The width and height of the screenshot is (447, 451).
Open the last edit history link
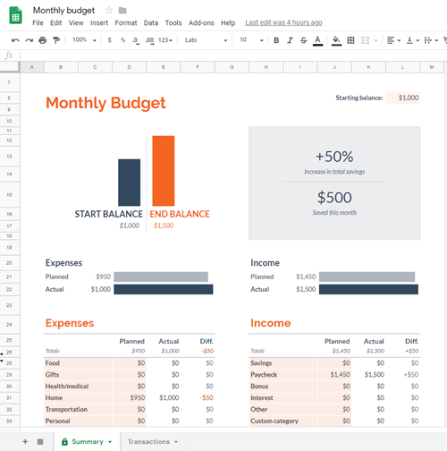tap(283, 22)
